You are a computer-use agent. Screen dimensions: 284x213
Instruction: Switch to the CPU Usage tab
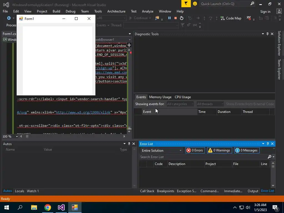pos(183,97)
